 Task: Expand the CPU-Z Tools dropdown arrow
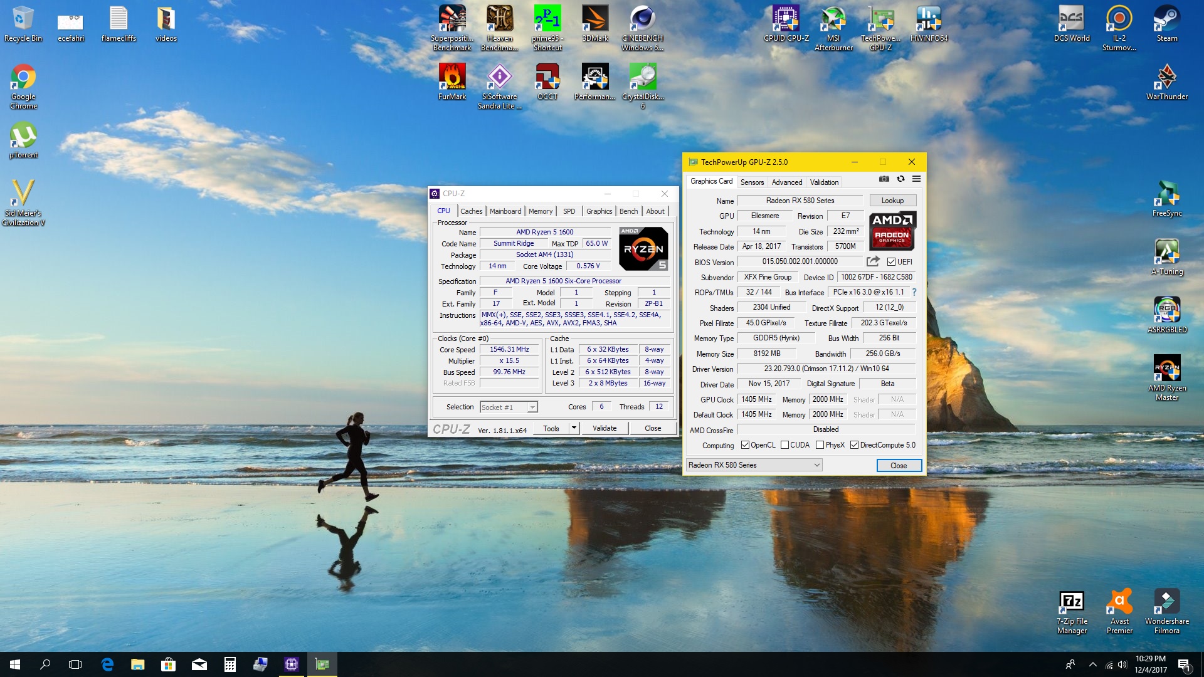point(574,428)
